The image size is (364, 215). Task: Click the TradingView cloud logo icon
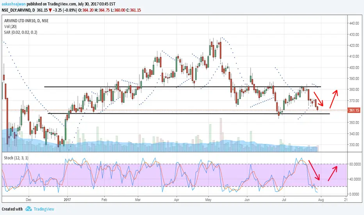click(29, 209)
